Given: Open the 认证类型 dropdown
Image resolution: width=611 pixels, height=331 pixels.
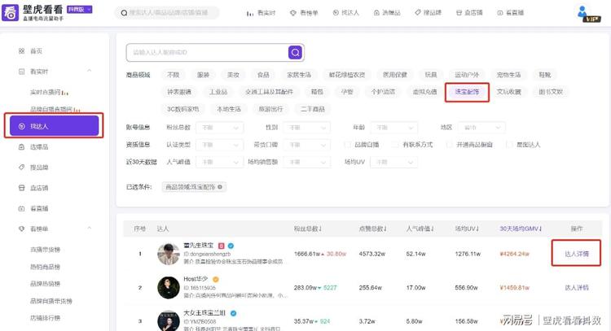Looking at the screenshot, I should point(220,145).
